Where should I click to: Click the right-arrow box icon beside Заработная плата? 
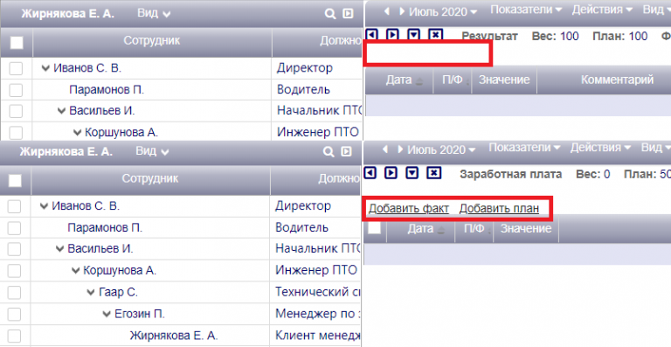(x=391, y=172)
